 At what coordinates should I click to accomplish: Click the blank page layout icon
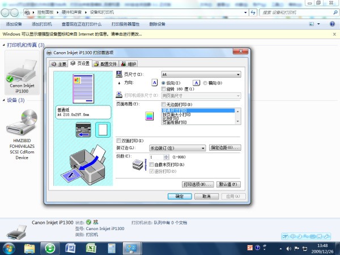coord(103,130)
